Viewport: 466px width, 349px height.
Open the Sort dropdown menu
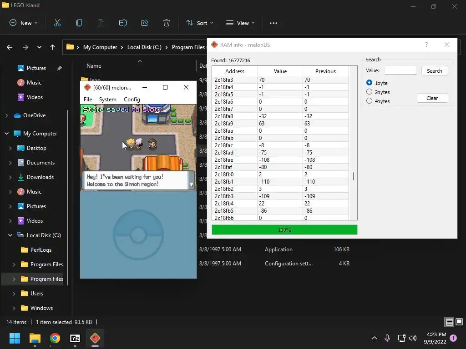tap(200, 23)
